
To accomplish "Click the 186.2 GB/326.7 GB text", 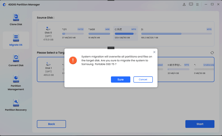I will (149, 38).
